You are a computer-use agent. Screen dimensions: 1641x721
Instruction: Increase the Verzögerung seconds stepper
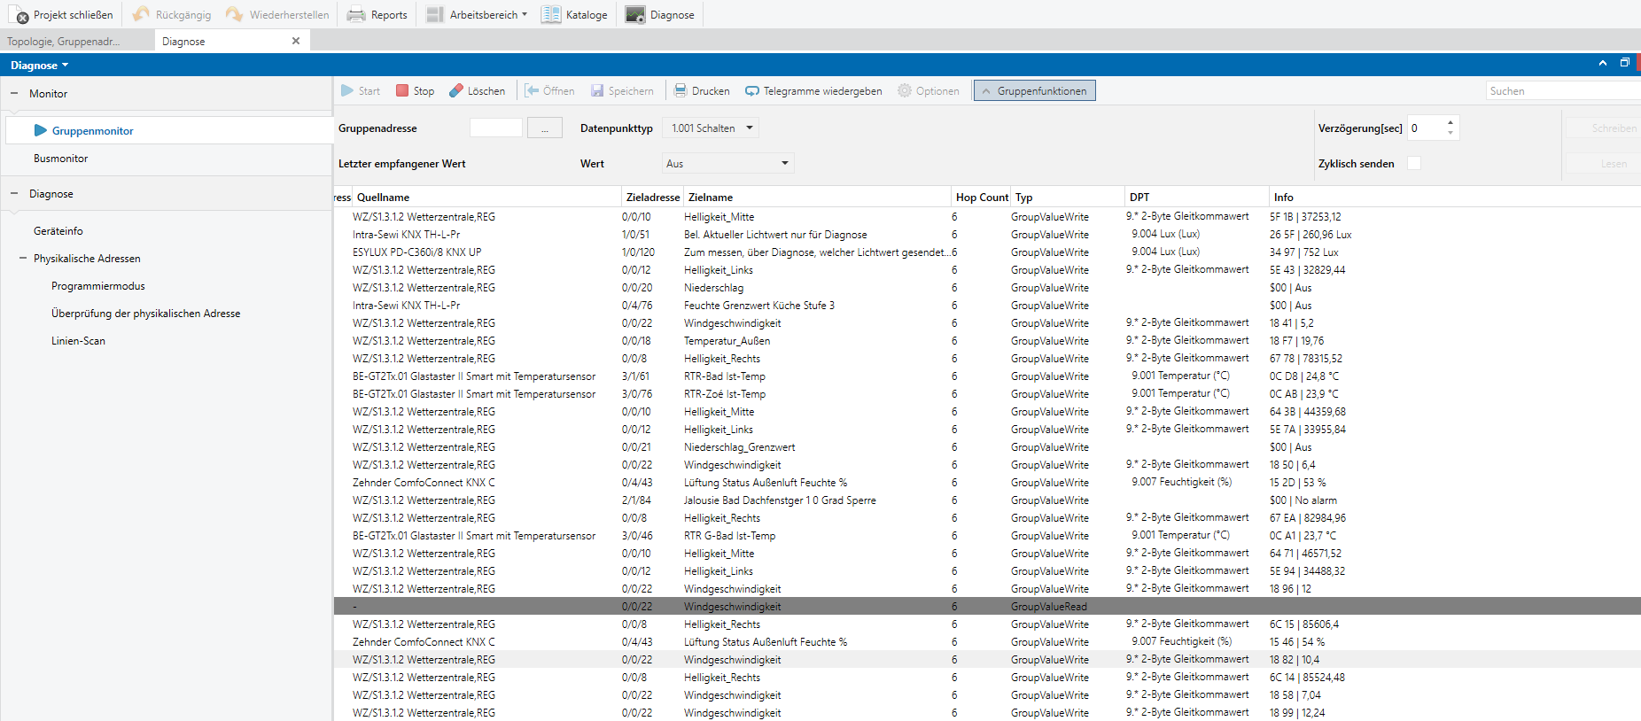[1450, 122]
